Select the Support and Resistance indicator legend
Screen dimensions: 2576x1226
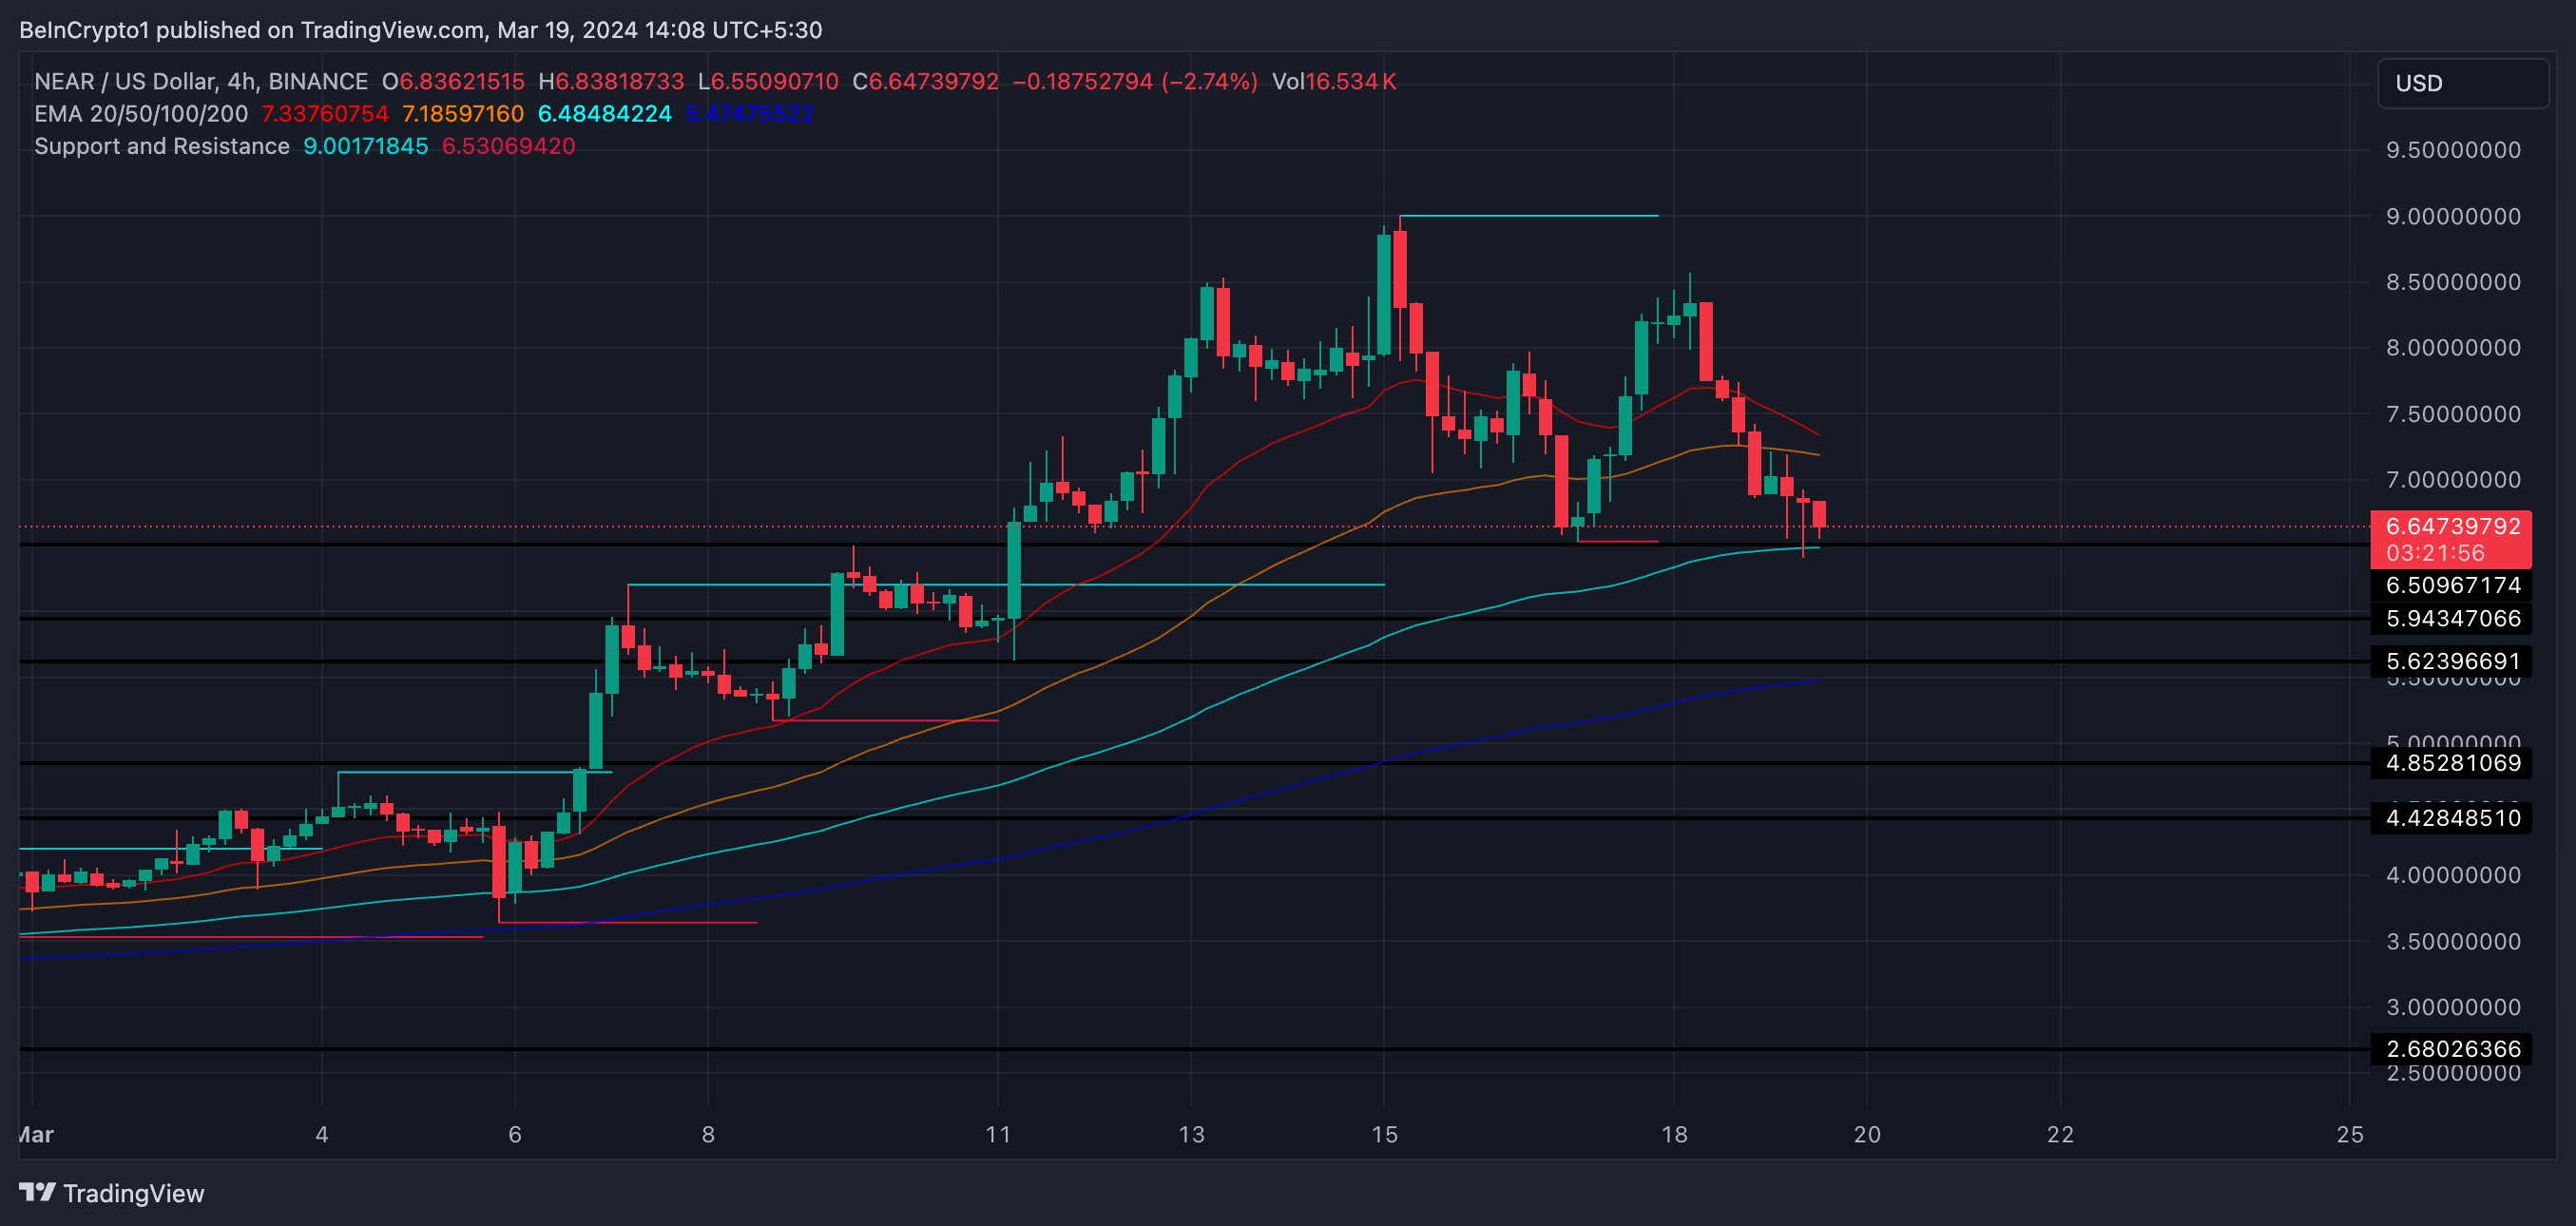click(x=161, y=146)
